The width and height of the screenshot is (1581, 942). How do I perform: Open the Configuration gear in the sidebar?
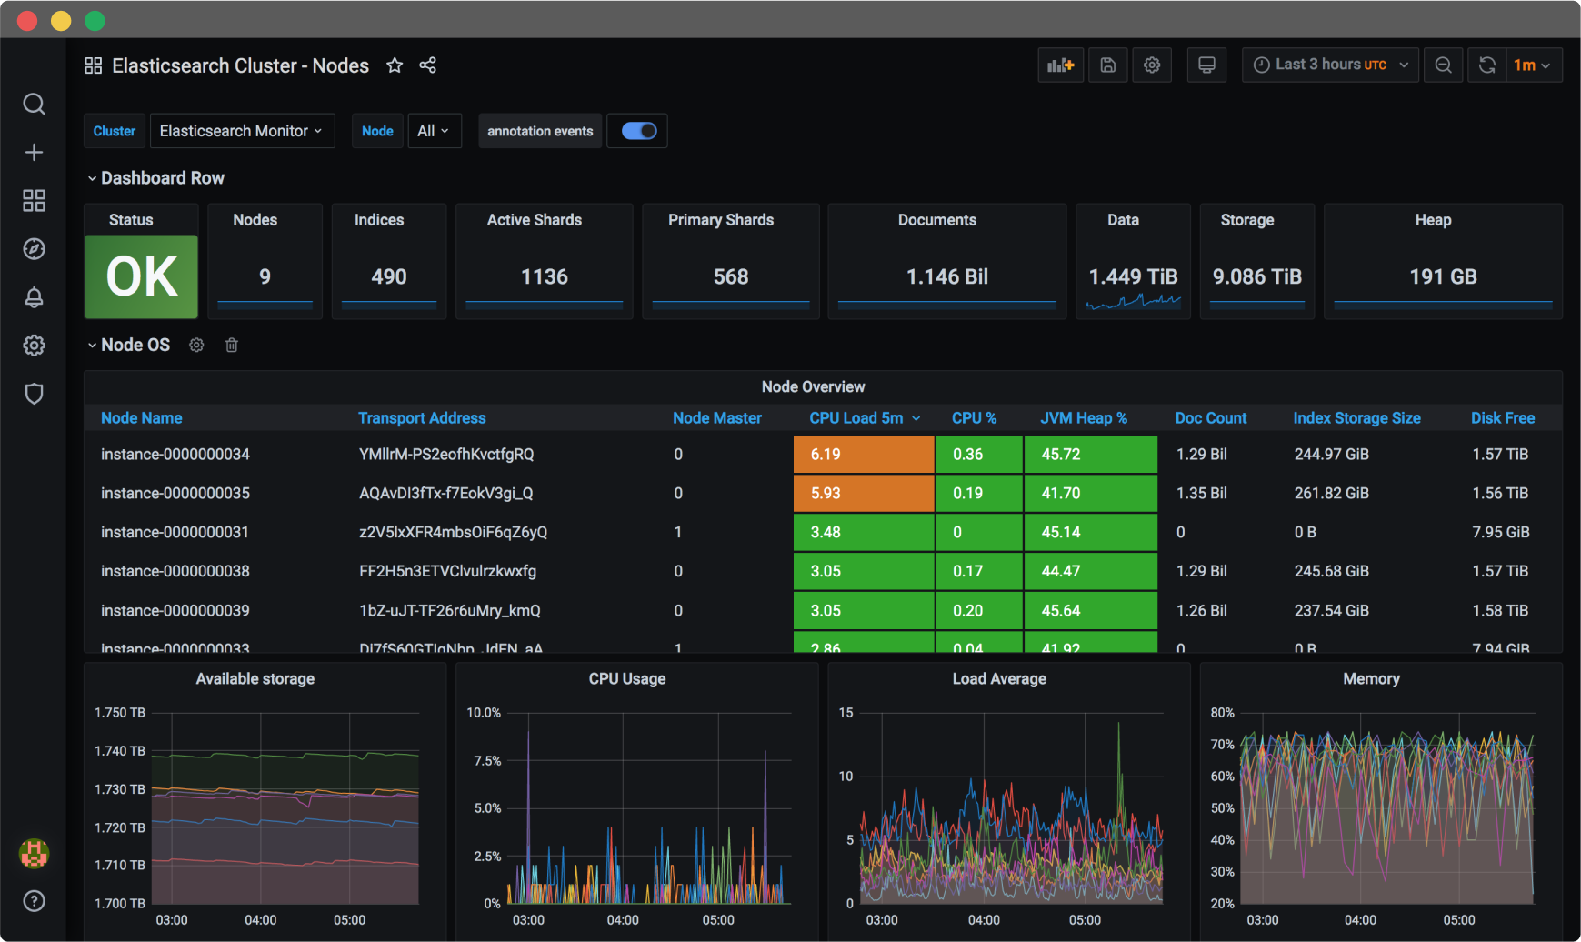34,345
